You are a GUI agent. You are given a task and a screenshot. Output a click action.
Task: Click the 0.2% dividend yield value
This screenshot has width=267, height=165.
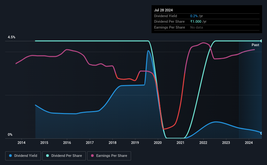pyautogui.click(x=194, y=16)
